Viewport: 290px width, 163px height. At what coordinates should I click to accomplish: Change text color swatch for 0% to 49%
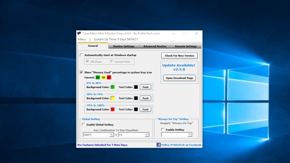pyautogui.click(x=136, y=87)
